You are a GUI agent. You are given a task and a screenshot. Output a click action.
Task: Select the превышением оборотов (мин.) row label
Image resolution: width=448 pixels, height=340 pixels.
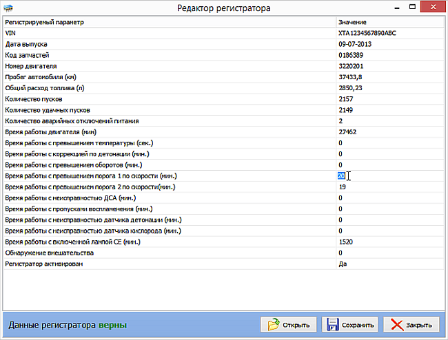pos(74,165)
